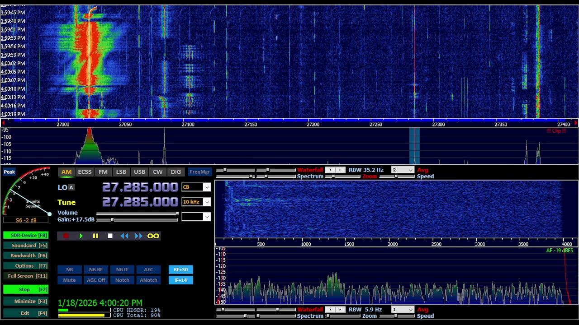
Task: Open the CB band dropdown
Action: [x=196, y=187]
